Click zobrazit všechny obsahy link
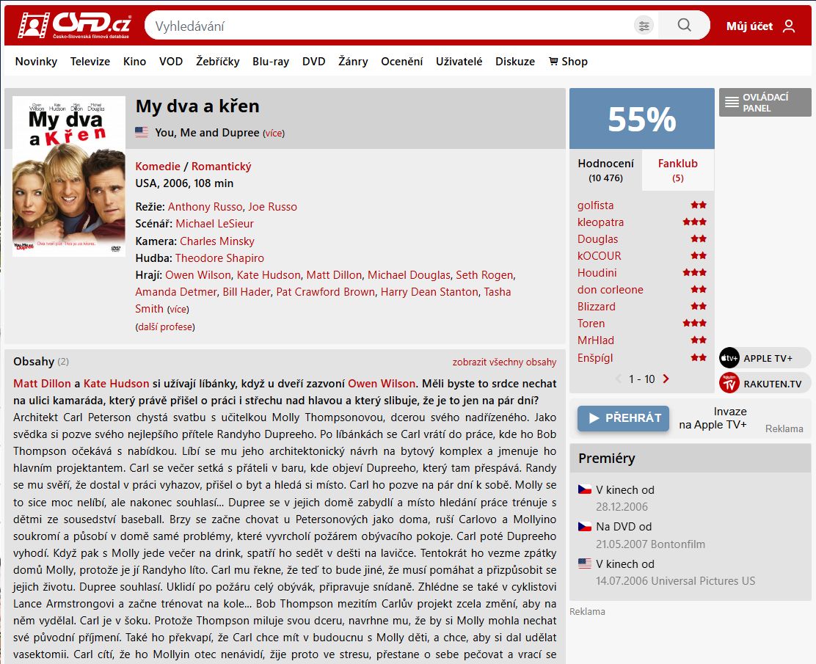 coord(504,362)
